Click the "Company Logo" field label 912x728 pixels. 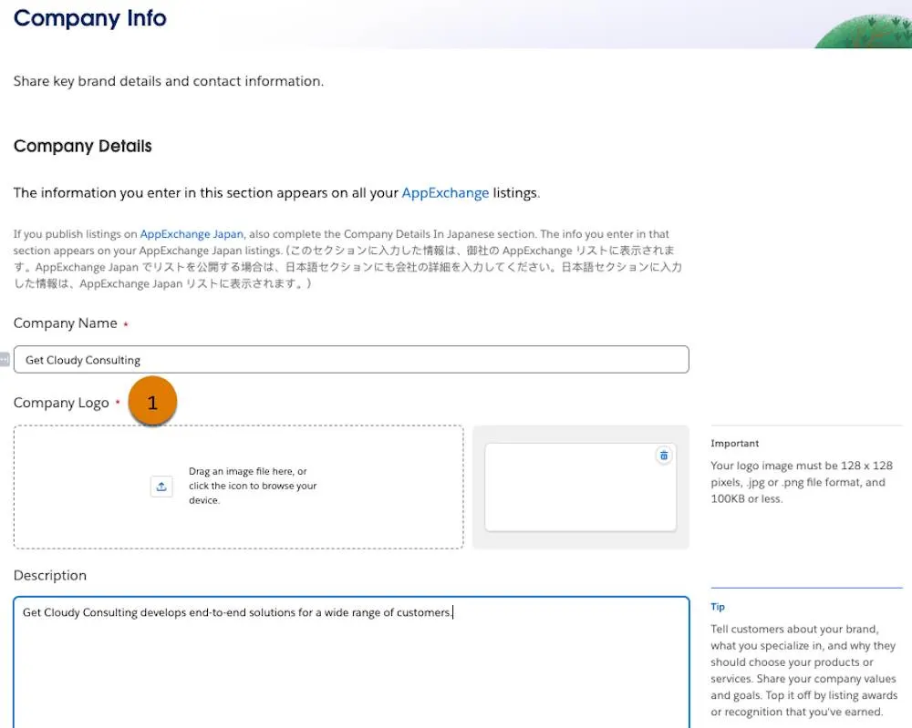(61, 404)
